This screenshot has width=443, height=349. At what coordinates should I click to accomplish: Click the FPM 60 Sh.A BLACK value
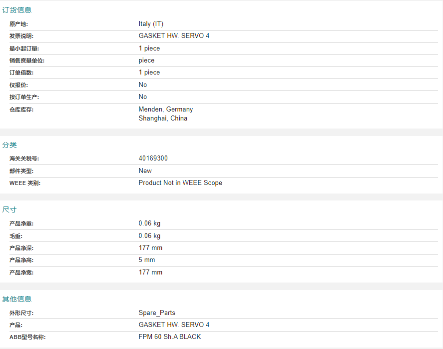[x=169, y=336]
